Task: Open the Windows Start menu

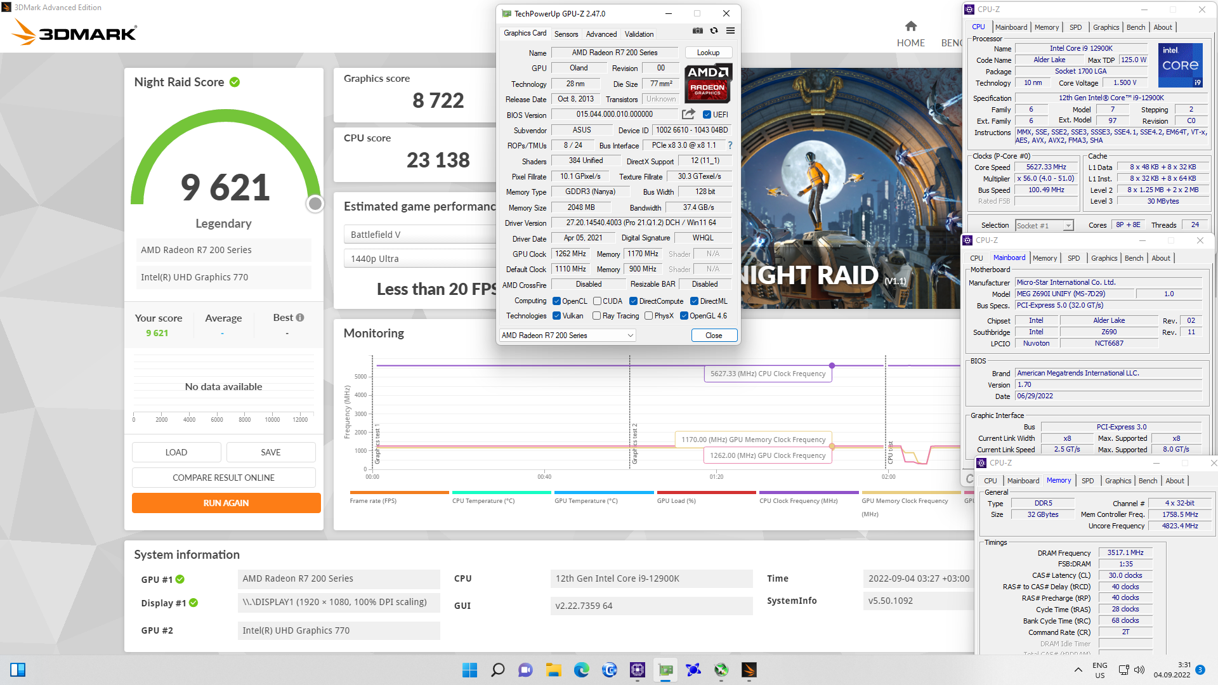Action: tap(469, 670)
